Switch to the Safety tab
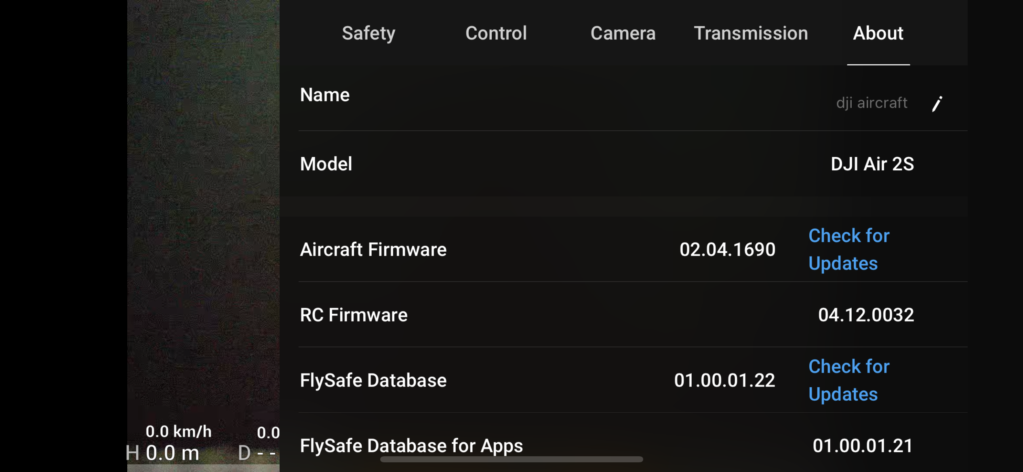The image size is (1023, 472). pos(368,33)
